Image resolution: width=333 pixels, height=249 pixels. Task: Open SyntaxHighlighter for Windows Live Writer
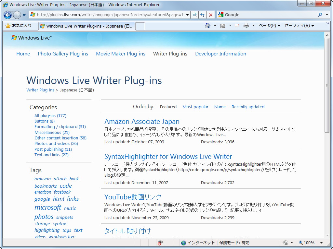tap(168, 157)
